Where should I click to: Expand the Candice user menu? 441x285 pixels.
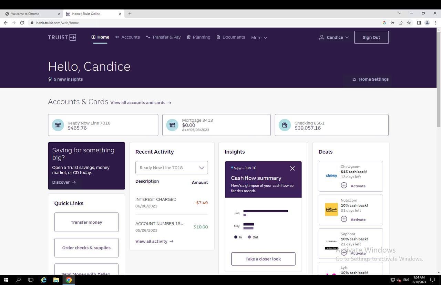click(x=334, y=37)
